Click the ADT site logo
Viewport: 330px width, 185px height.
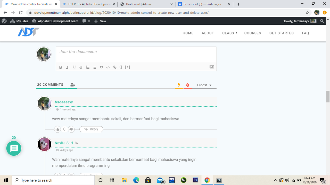(x=28, y=32)
